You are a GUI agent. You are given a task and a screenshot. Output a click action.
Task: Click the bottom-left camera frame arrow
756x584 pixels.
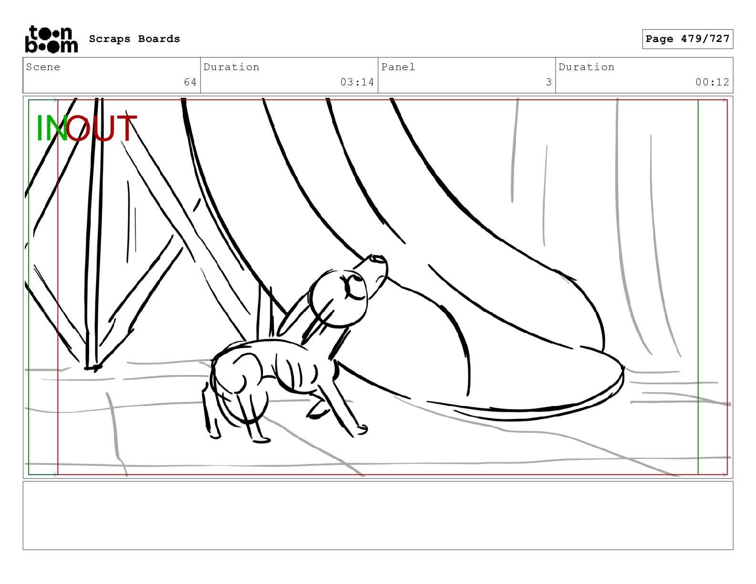coord(55,474)
